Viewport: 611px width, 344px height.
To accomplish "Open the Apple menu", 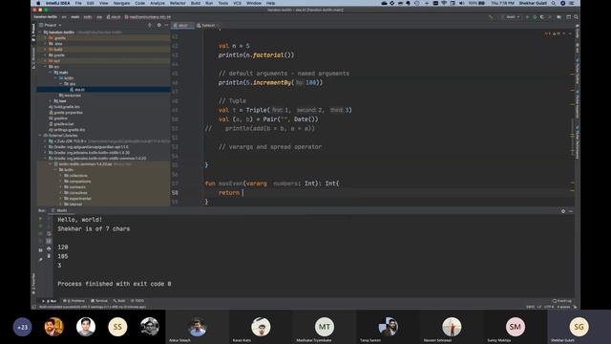I will point(38,3).
